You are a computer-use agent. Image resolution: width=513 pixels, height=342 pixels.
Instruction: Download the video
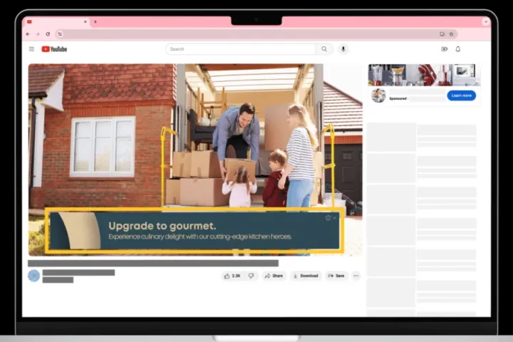pos(306,276)
